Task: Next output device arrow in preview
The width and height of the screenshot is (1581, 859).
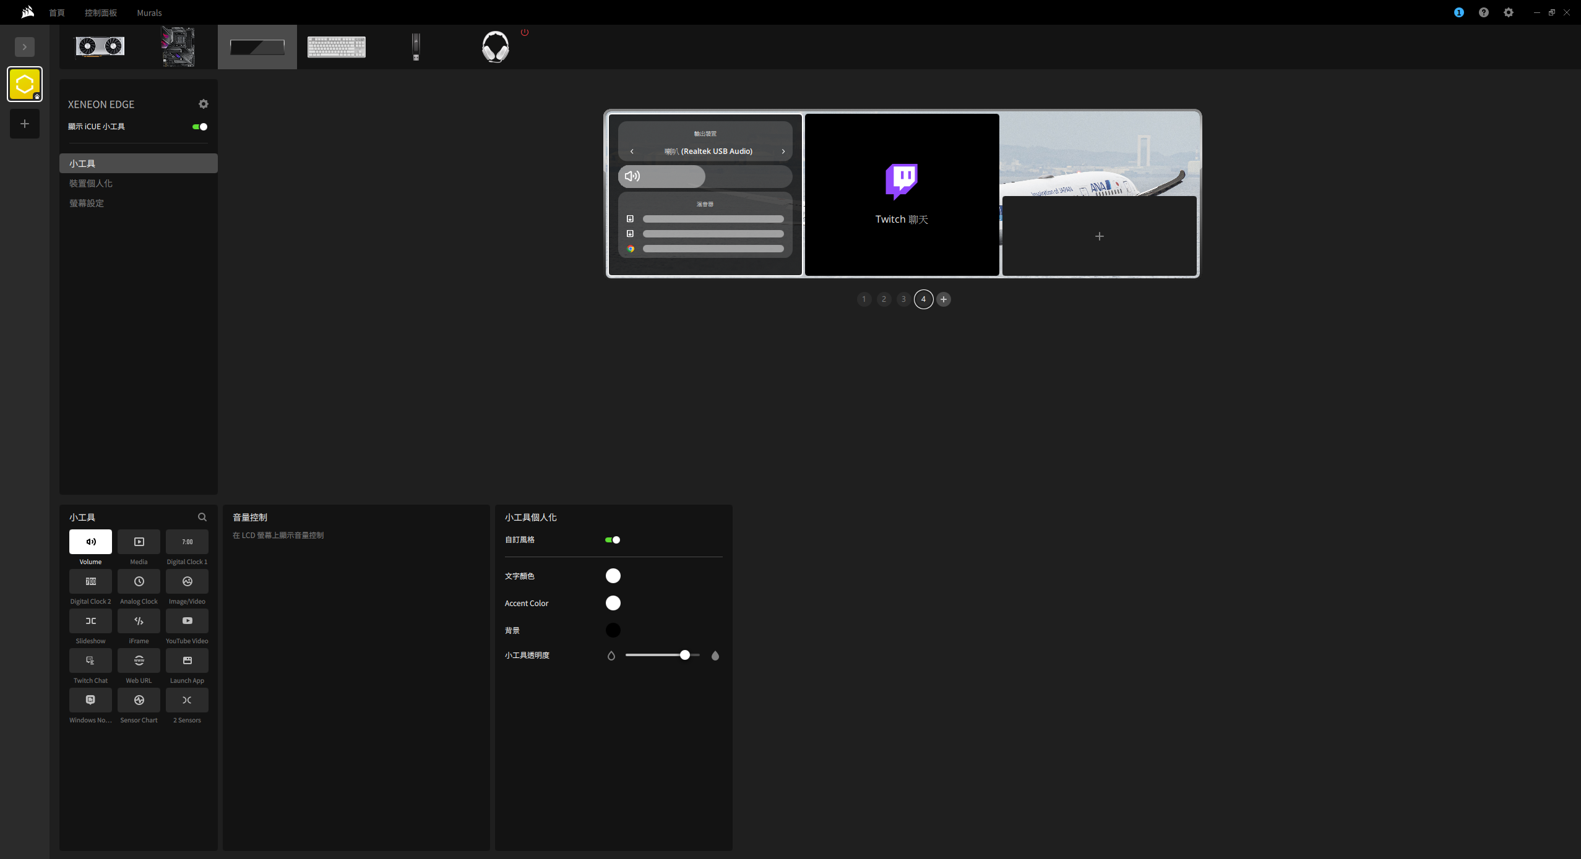Action: [x=783, y=152]
